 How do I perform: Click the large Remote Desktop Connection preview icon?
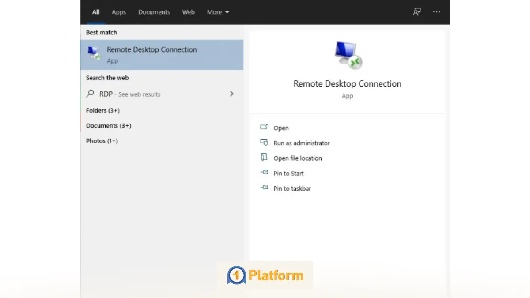[x=348, y=56]
